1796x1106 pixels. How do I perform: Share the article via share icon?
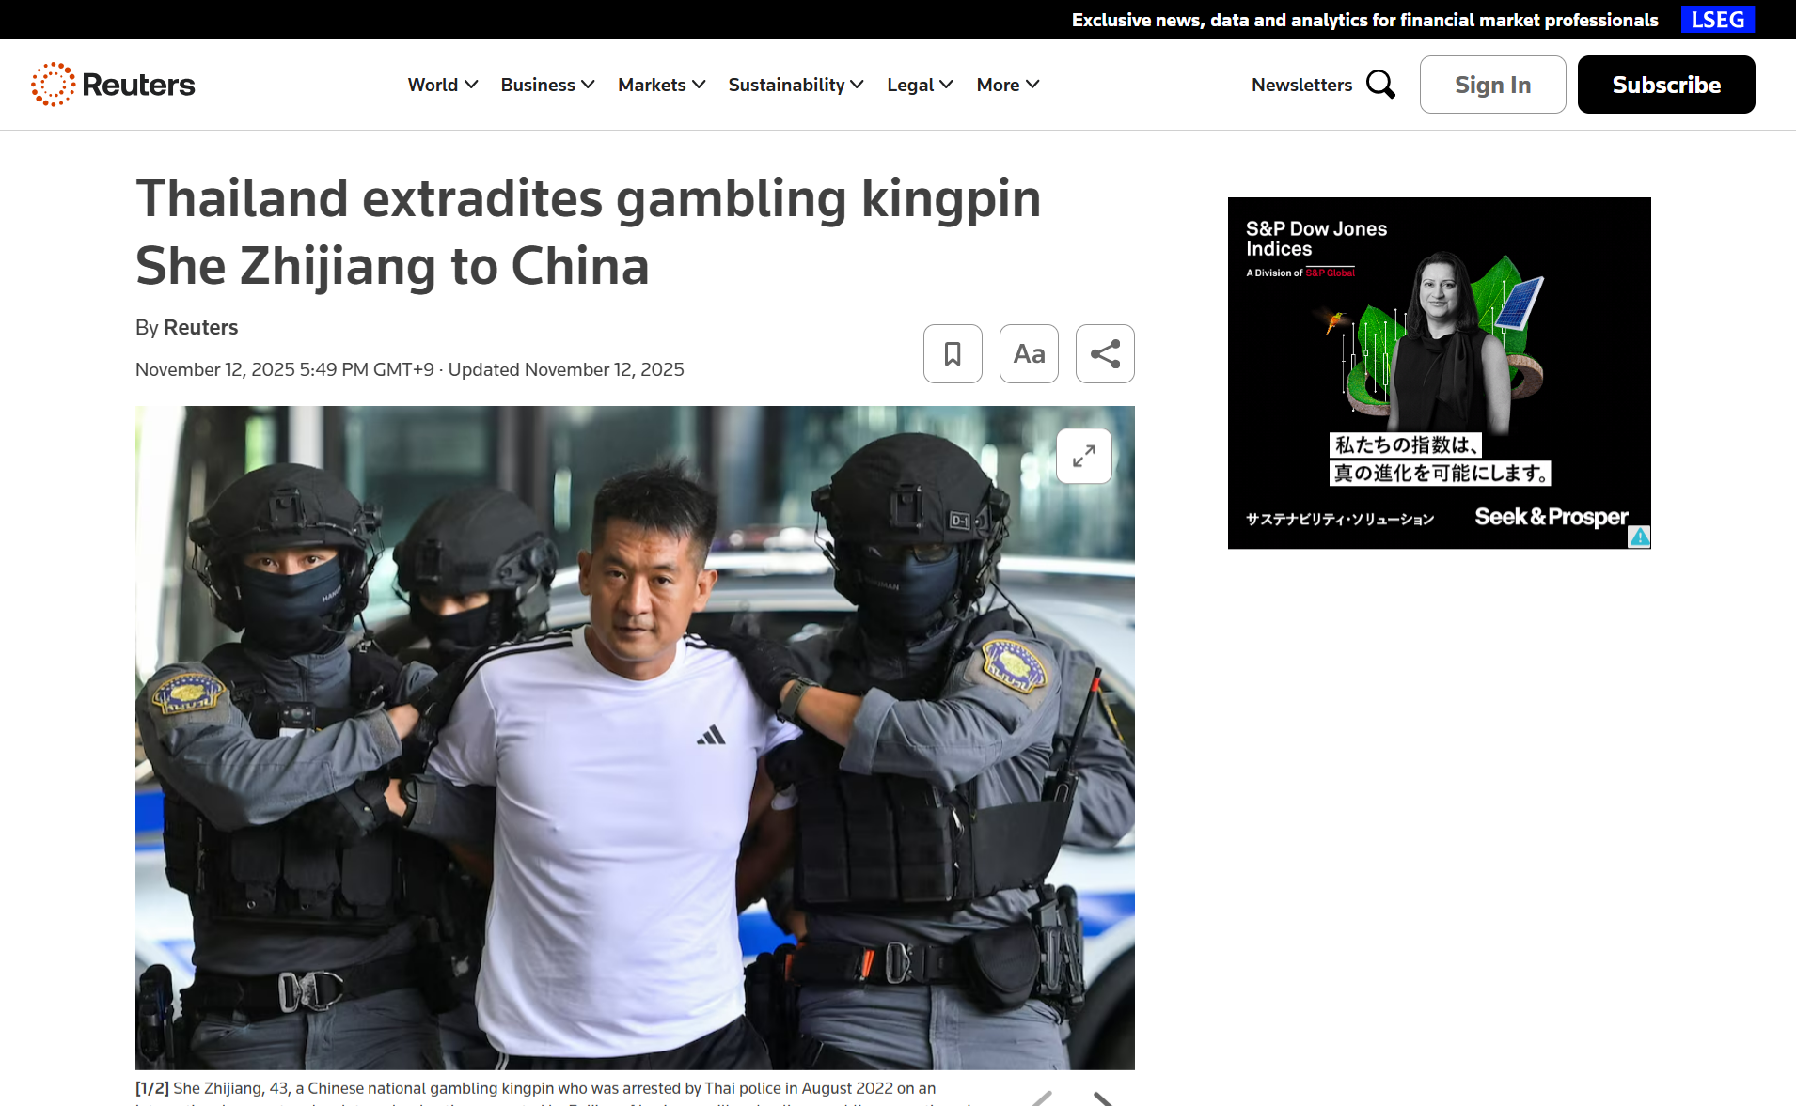(1105, 354)
